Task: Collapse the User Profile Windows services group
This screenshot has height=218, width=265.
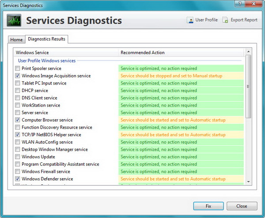Action: 47,61
